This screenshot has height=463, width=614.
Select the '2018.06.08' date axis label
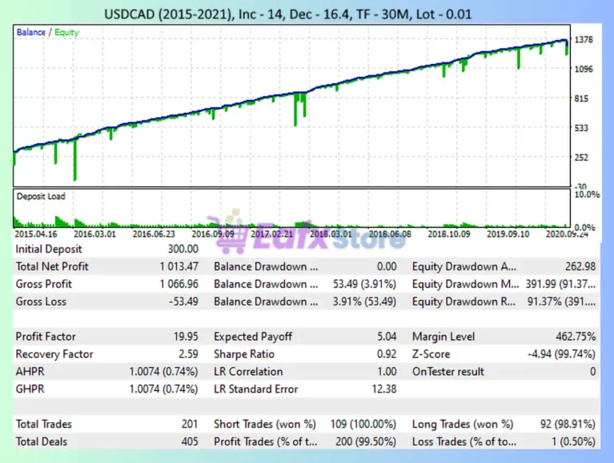coord(390,233)
